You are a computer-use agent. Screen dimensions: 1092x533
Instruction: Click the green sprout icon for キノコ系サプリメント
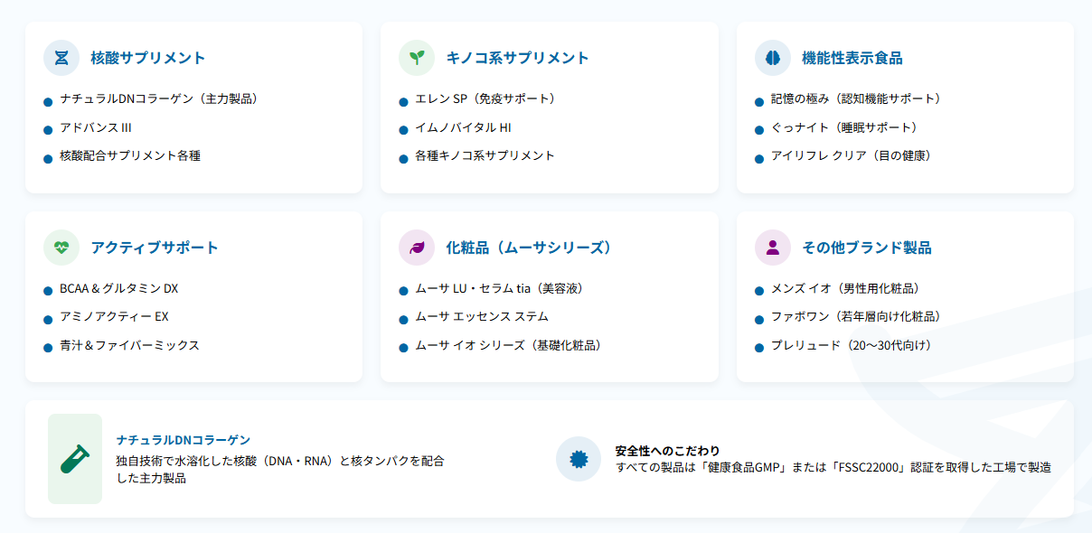[417, 58]
